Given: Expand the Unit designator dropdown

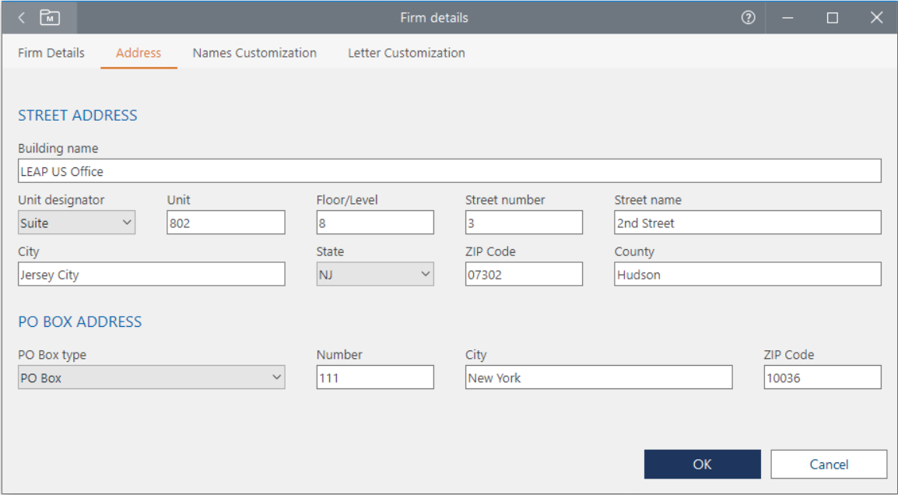Looking at the screenshot, I should pos(76,223).
